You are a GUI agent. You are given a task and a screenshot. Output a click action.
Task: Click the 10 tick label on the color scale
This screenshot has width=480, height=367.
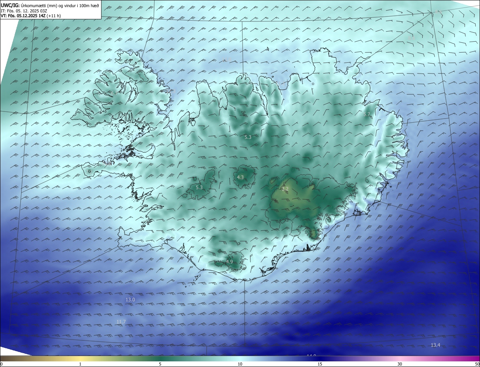[x=240, y=364]
